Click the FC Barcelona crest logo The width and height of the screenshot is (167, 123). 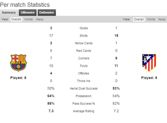point(18,63)
